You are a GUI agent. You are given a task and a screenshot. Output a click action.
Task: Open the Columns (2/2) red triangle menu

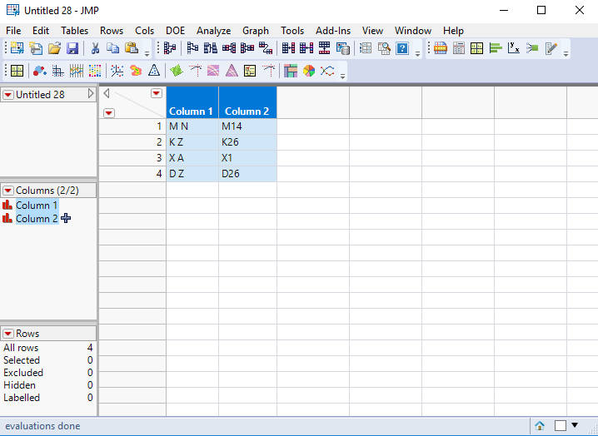(8, 191)
